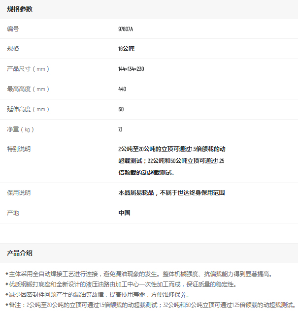Click the origin value 中国
The height and width of the screenshot is (311, 298).
124,213
